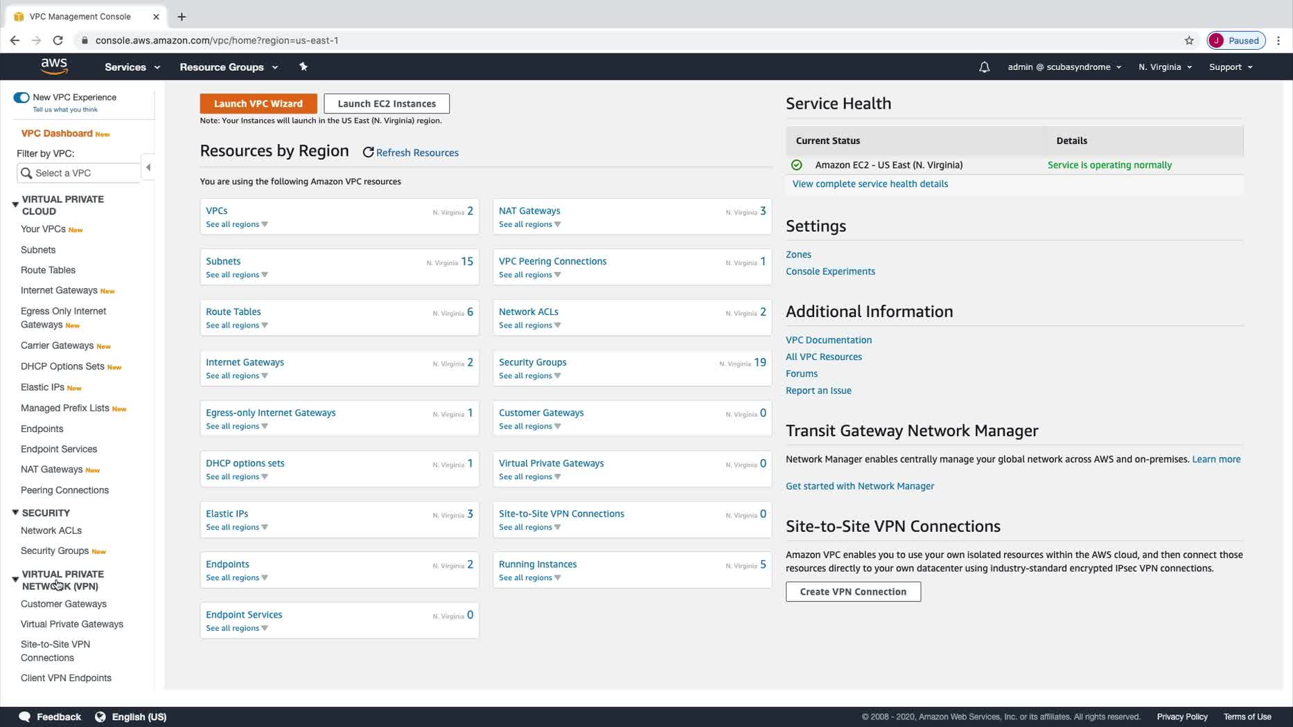
Task: Expand See all regions under Running Instances
Action: tap(530, 578)
